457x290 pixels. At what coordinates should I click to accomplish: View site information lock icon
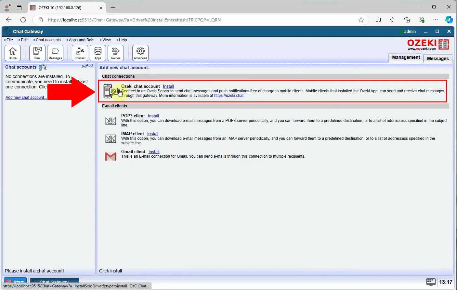[41, 20]
